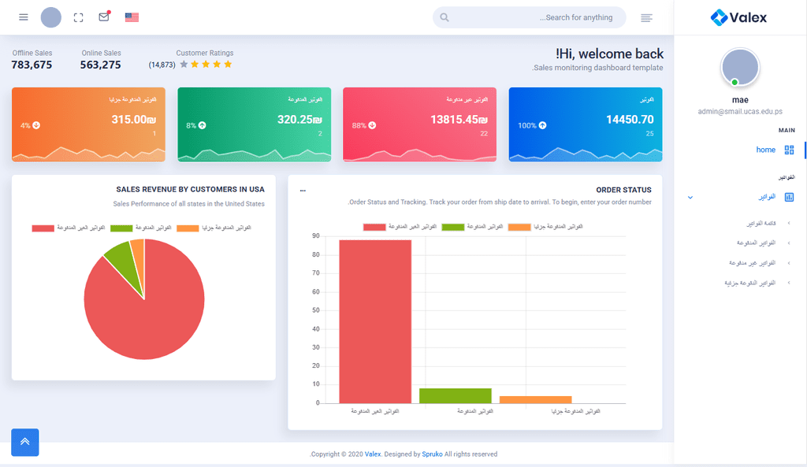
Task: Open the hamburger menu in top bar
Action: (24, 17)
